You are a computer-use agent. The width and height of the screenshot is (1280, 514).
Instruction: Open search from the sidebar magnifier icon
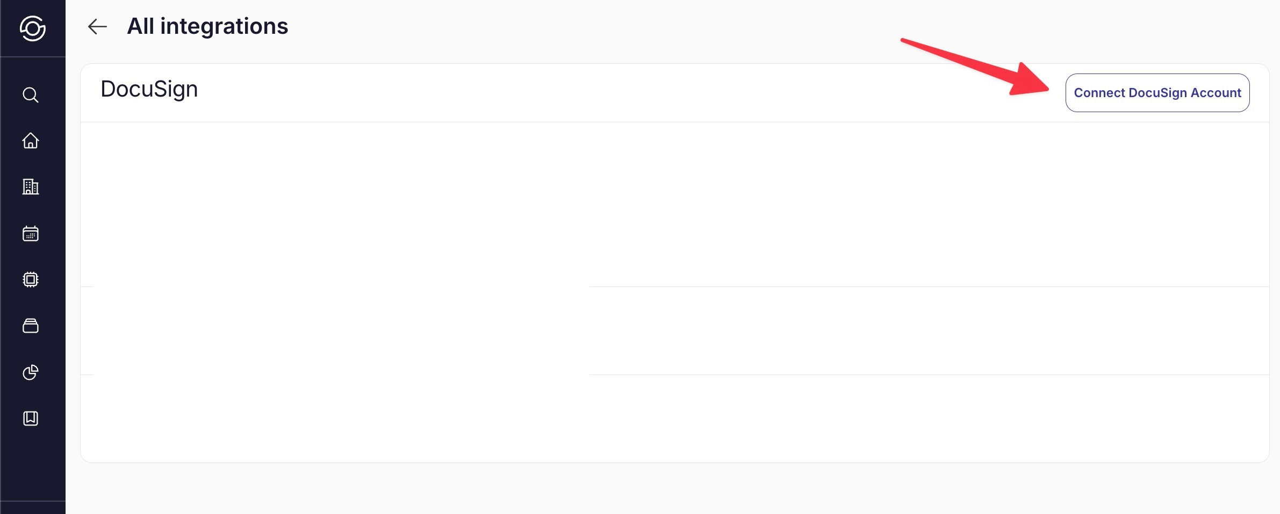click(x=31, y=95)
